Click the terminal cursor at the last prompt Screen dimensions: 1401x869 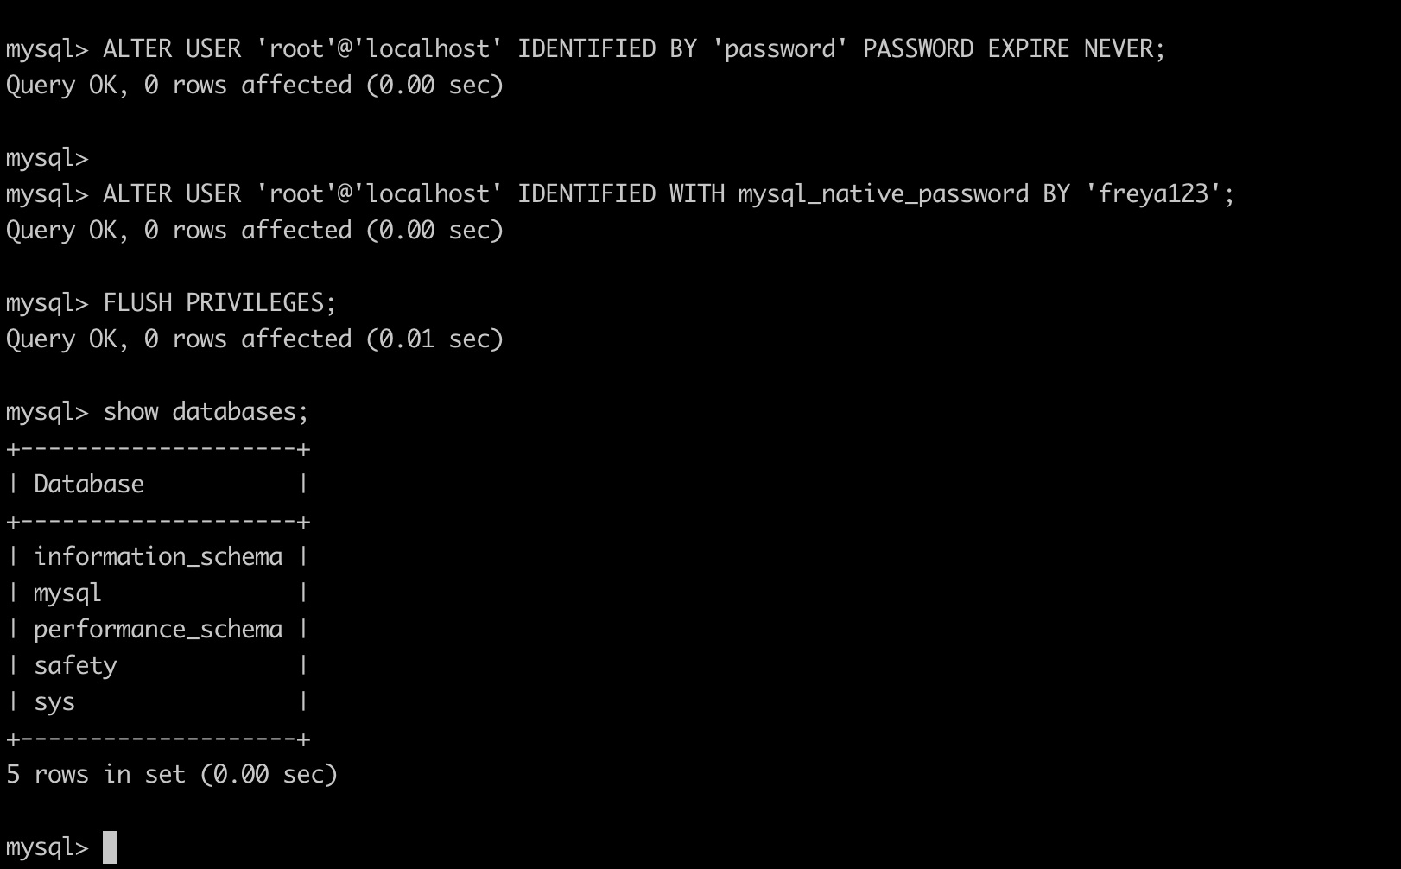(110, 847)
